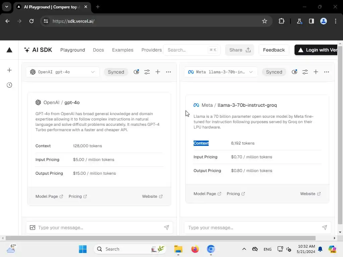Click the Share button

[x=239, y=50]
